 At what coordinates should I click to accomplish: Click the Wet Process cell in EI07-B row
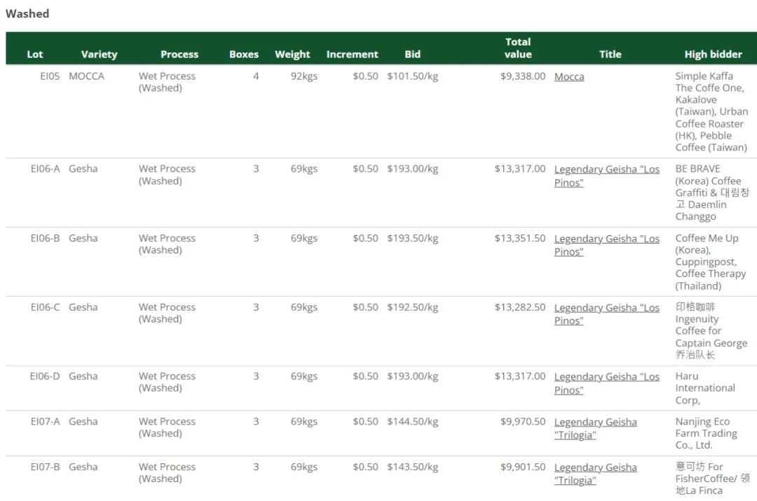click(x=167, y=472)
